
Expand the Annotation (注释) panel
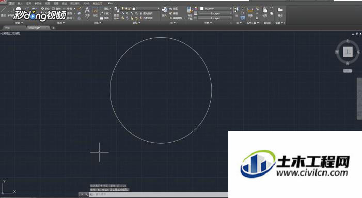click(x=98, y=23)
